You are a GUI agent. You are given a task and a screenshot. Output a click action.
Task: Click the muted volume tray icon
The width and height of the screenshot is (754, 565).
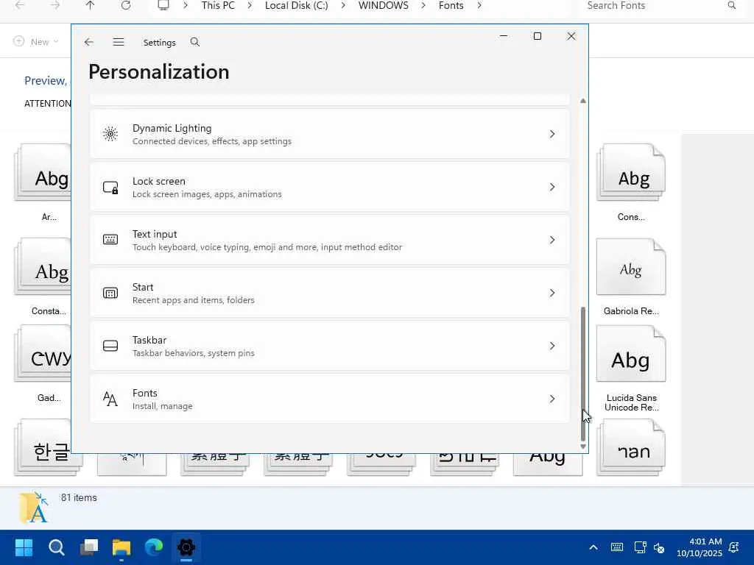(x=659, y=547)
